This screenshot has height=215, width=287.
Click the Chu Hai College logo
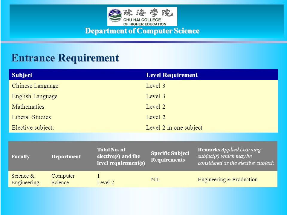tap(142, 17)
